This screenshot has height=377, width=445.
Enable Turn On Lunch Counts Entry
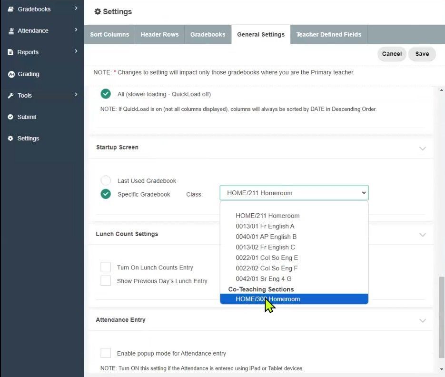point(105,267)
